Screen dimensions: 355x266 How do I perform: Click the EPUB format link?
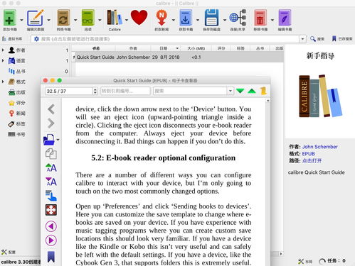pos(308,154)
